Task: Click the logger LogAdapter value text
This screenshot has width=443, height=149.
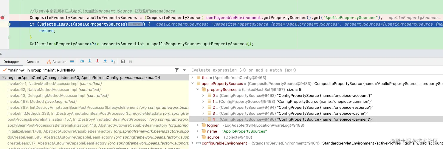Action: click(264, 125)
